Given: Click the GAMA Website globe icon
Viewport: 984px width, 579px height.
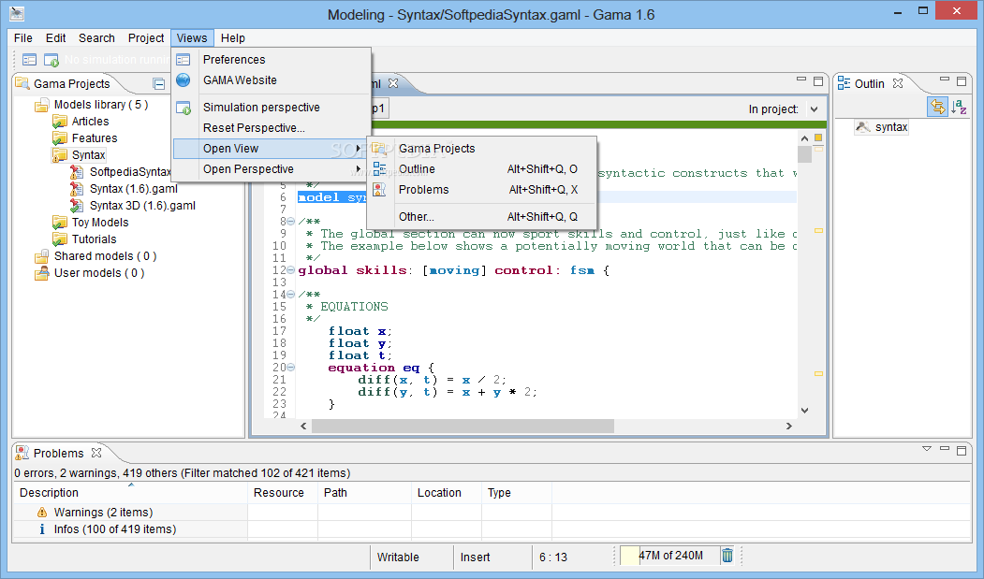Looking at the screenshot, I should click(x=184, y=80).
